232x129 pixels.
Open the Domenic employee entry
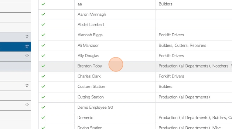85,117
